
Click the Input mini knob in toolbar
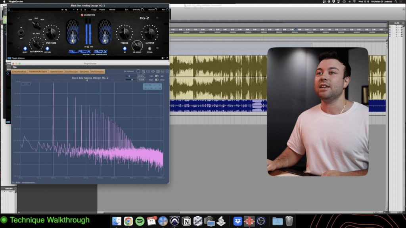(155, 10)
